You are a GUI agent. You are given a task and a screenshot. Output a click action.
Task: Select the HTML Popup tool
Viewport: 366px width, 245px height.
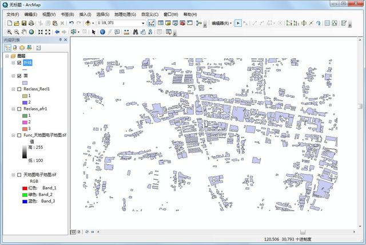[x=117, y=32]
